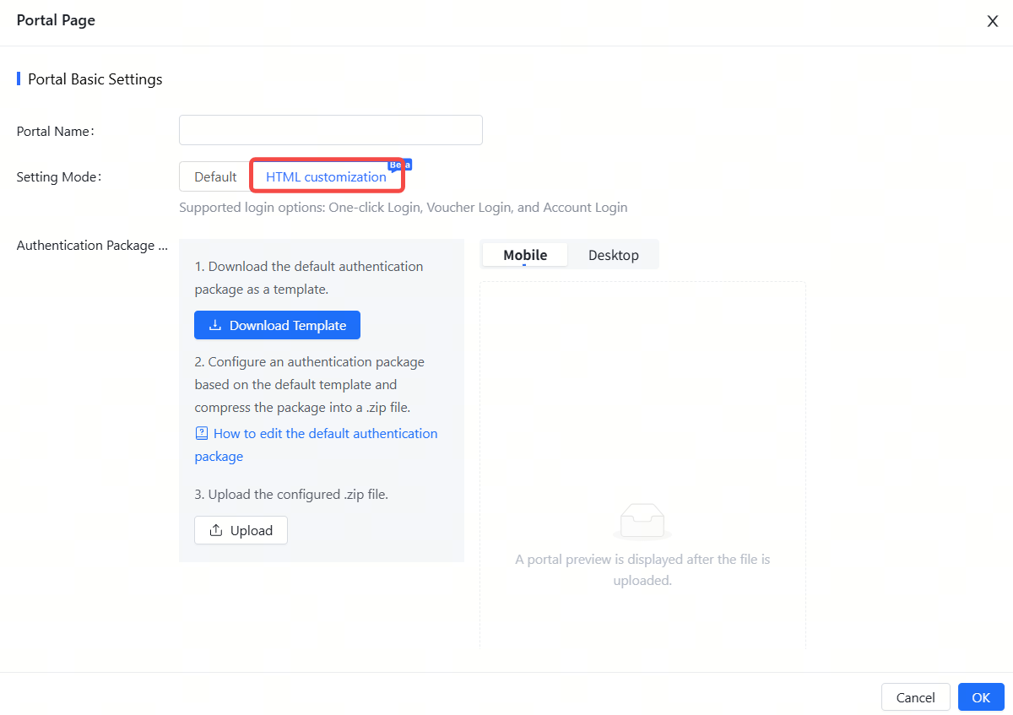Image resolution: width=1013 pixels, height=715 pixels.
Task: Click the help icon beside the editing guide link
Action: (x=201, y=432)
